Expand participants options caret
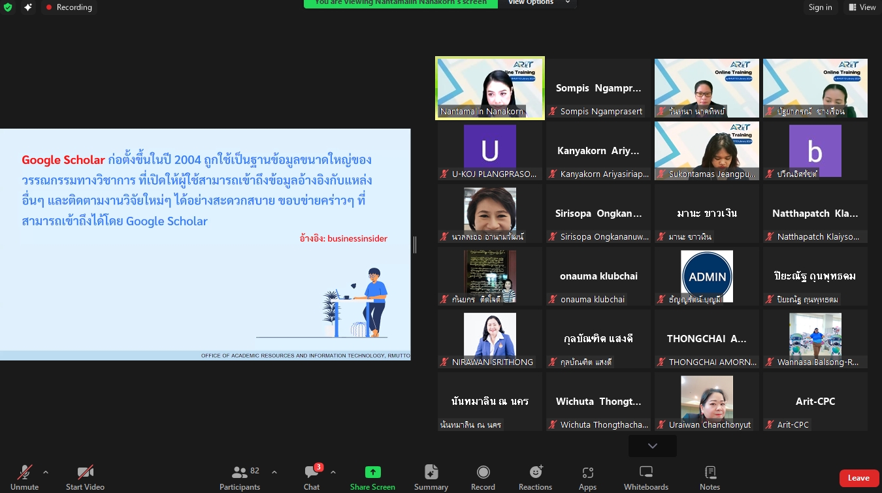Viewport: 882px width, 493px height. [274, 472]
